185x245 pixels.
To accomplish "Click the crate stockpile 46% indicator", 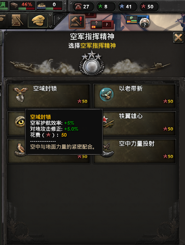I will pyautogui.click(x=22, y=6).
